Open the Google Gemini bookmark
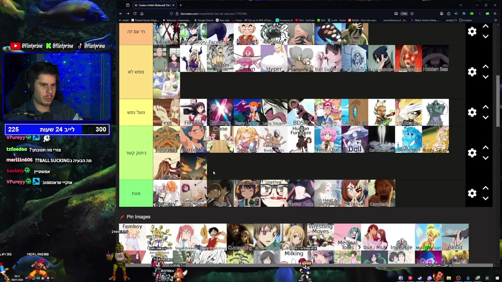The width and height of the screenshot is (502, 282). coord(204,20)
